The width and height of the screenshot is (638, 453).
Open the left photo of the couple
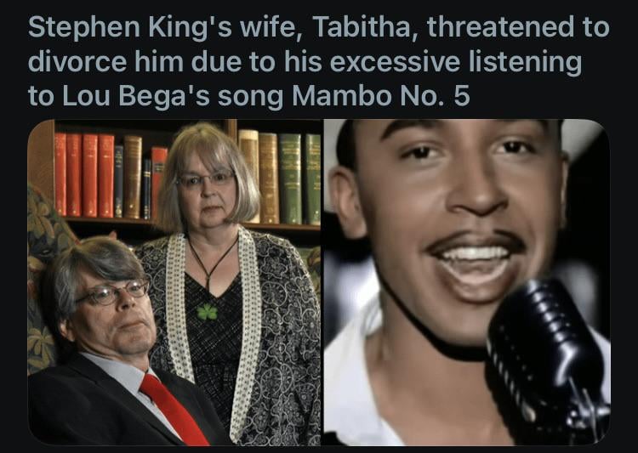click(174, 282)
